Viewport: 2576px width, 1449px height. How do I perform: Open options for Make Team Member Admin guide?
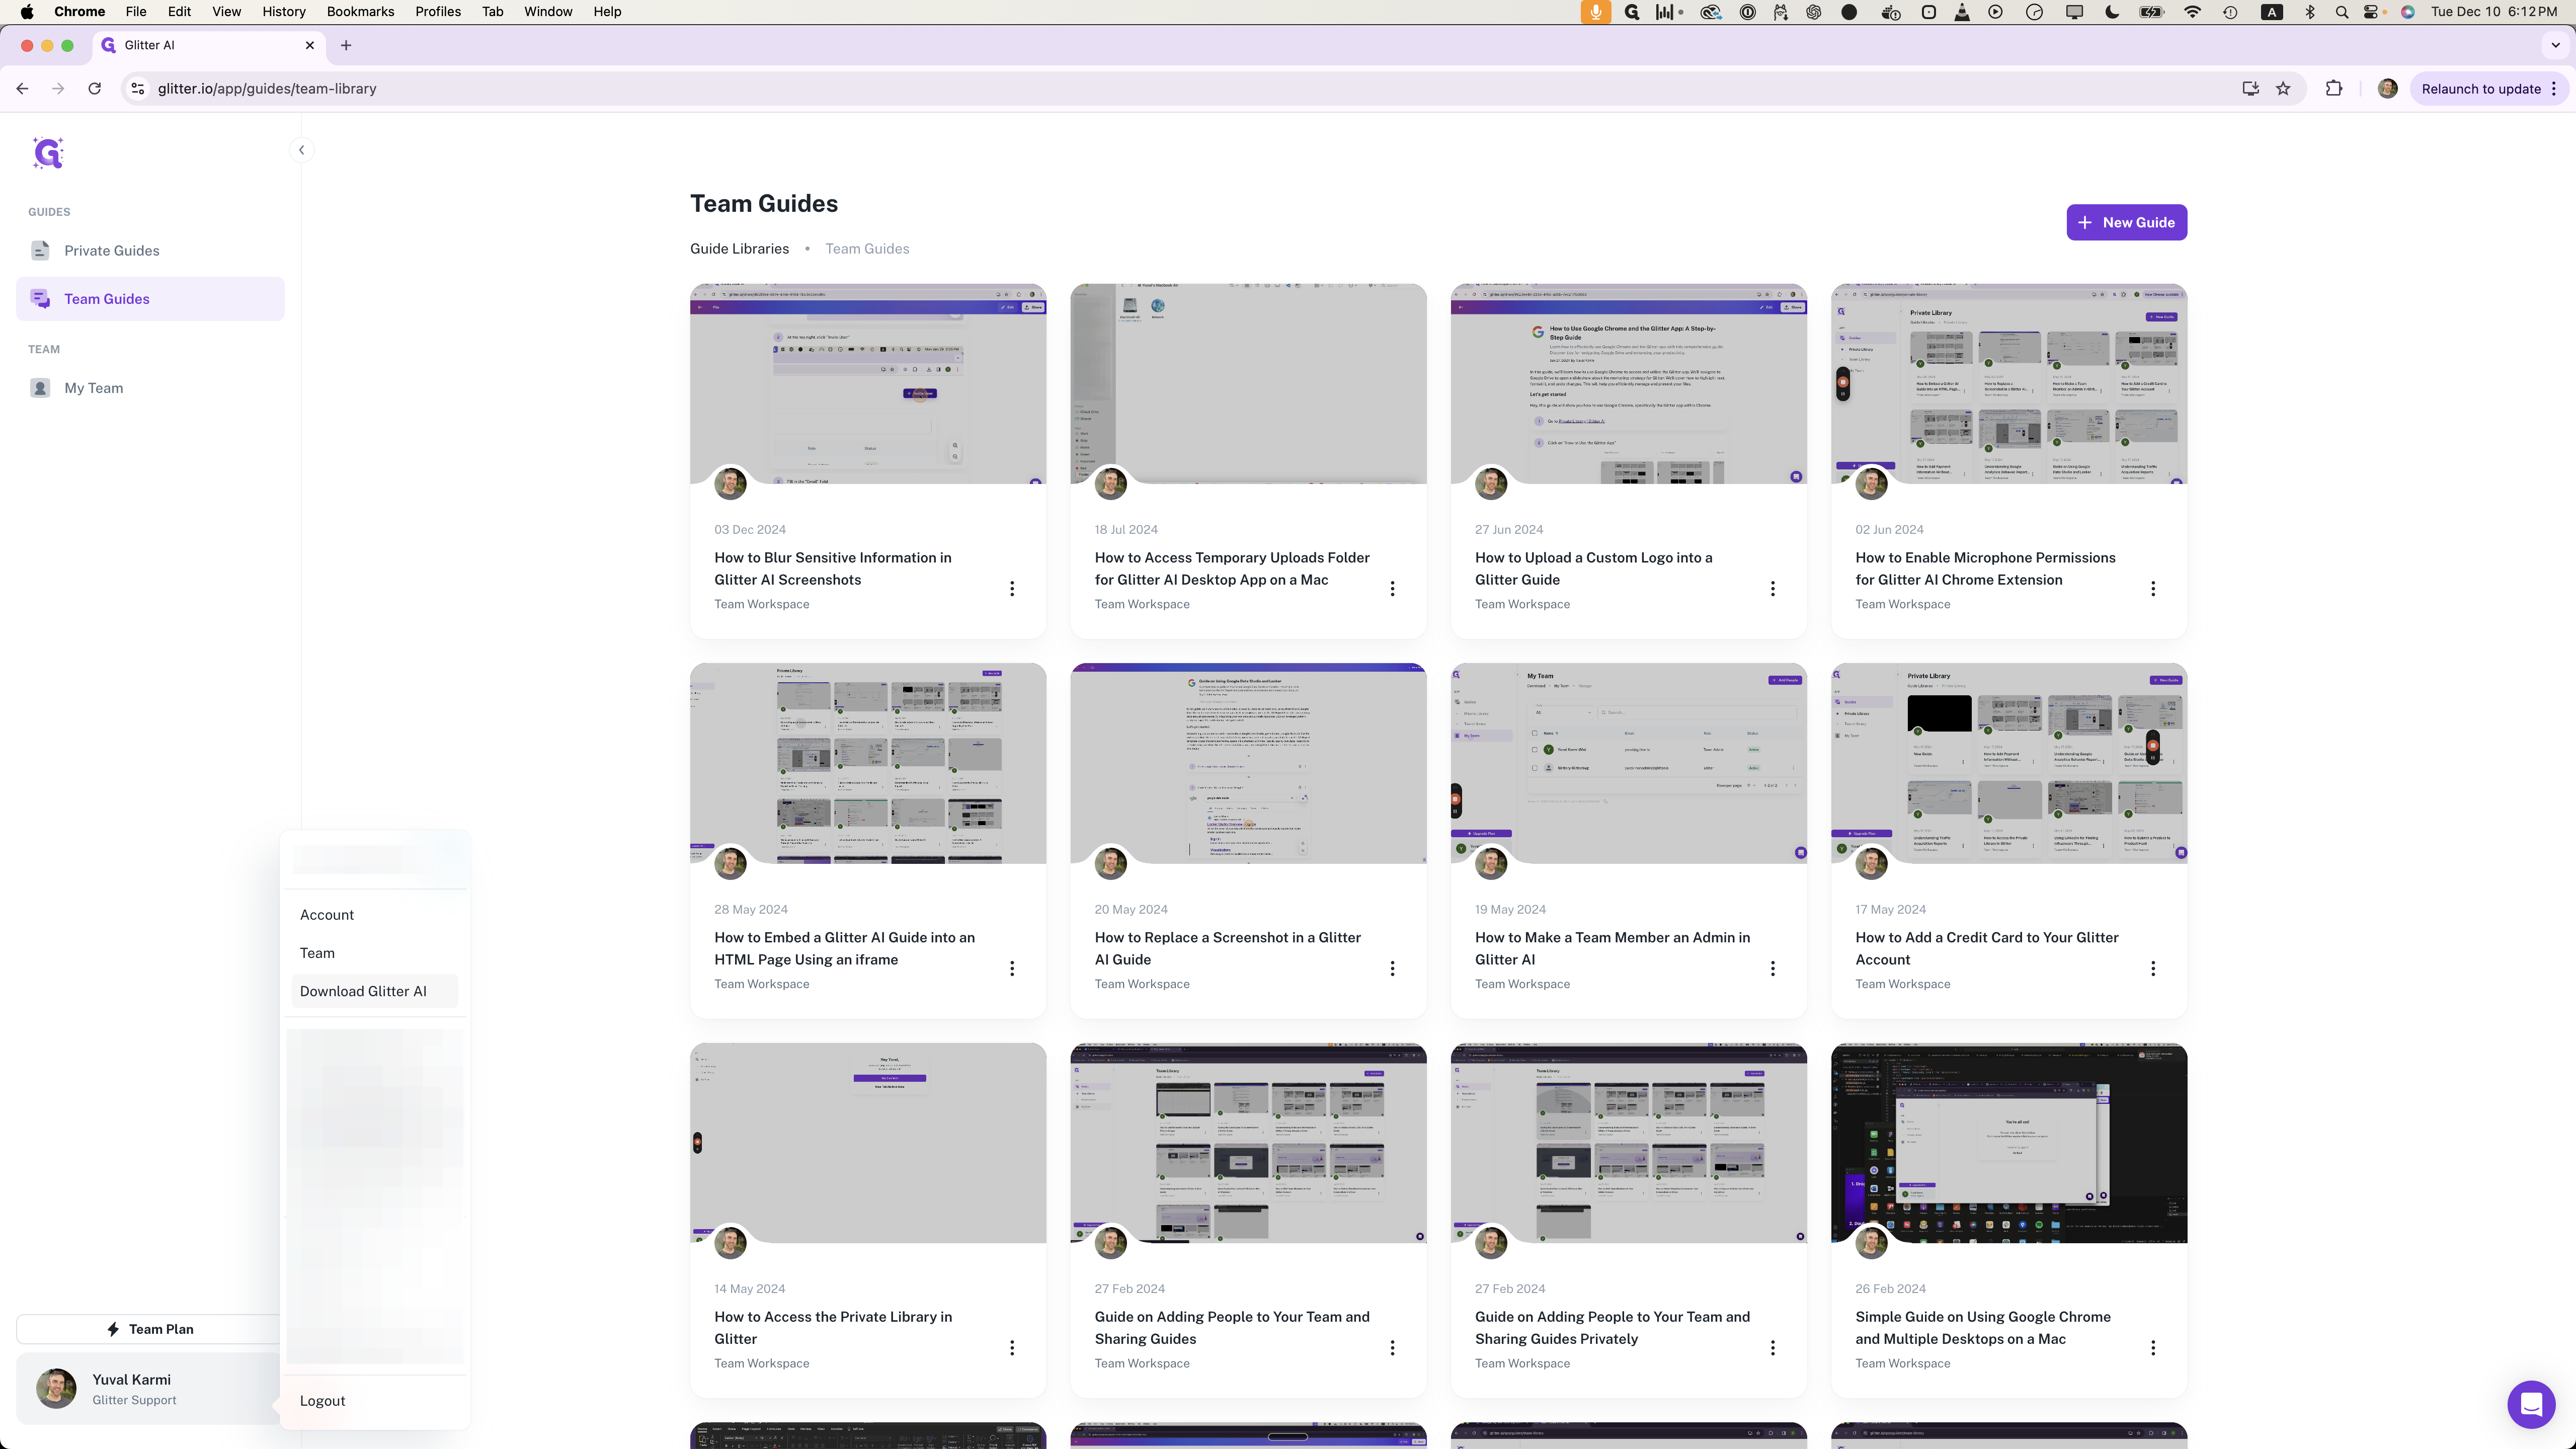[1773, 969]
